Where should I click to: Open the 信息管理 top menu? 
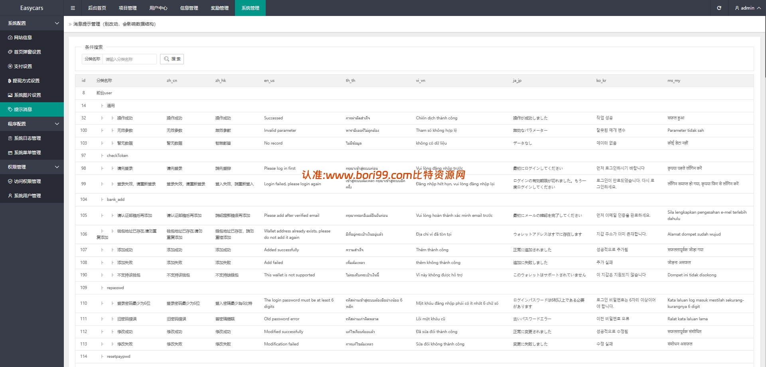tap(189, 8)
